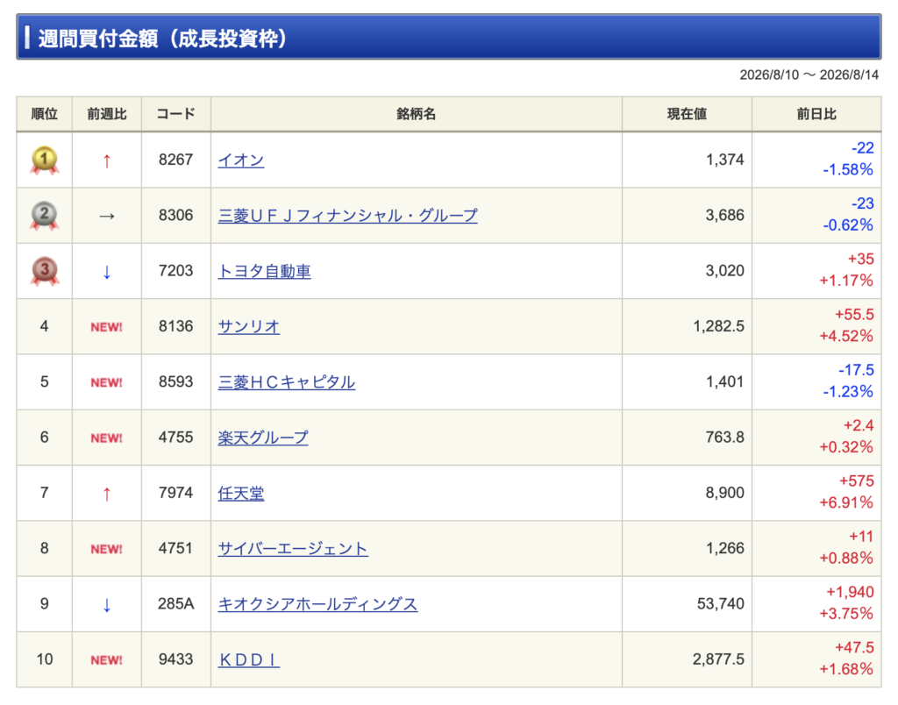This screenshot has width=898, height=705.
Task: Click the NEW! badge in 三菱HCキャピタル row
Action: pyautogui.click(x=106, y=382)
